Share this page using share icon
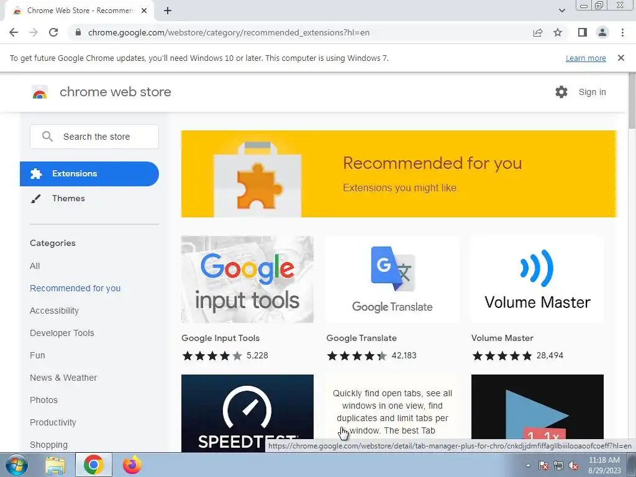Image resolution: width=636 pixels, height=477 pixels. (538, 32)
